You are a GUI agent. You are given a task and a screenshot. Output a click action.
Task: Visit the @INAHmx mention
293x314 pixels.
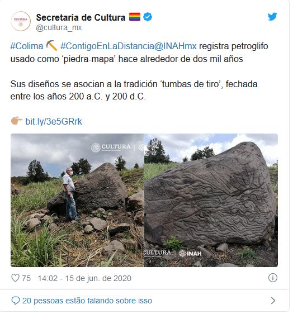click(175, 46)
